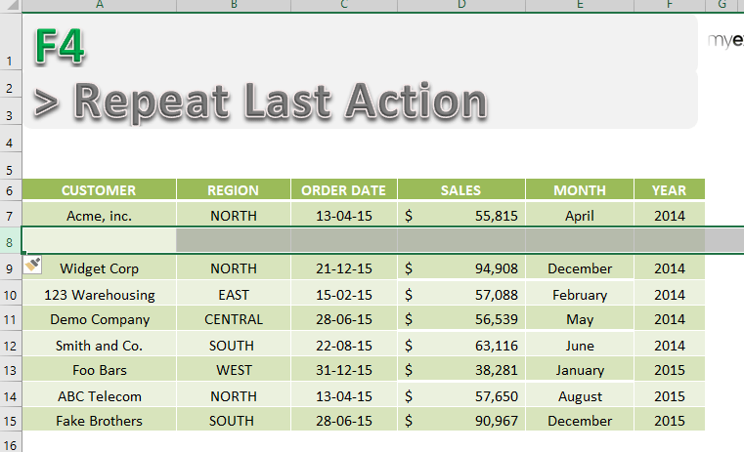The width and height of the screenshot is (744, 452).
Task: Select the August month cell
Action: pyautogui.click(x=580, y=396)
